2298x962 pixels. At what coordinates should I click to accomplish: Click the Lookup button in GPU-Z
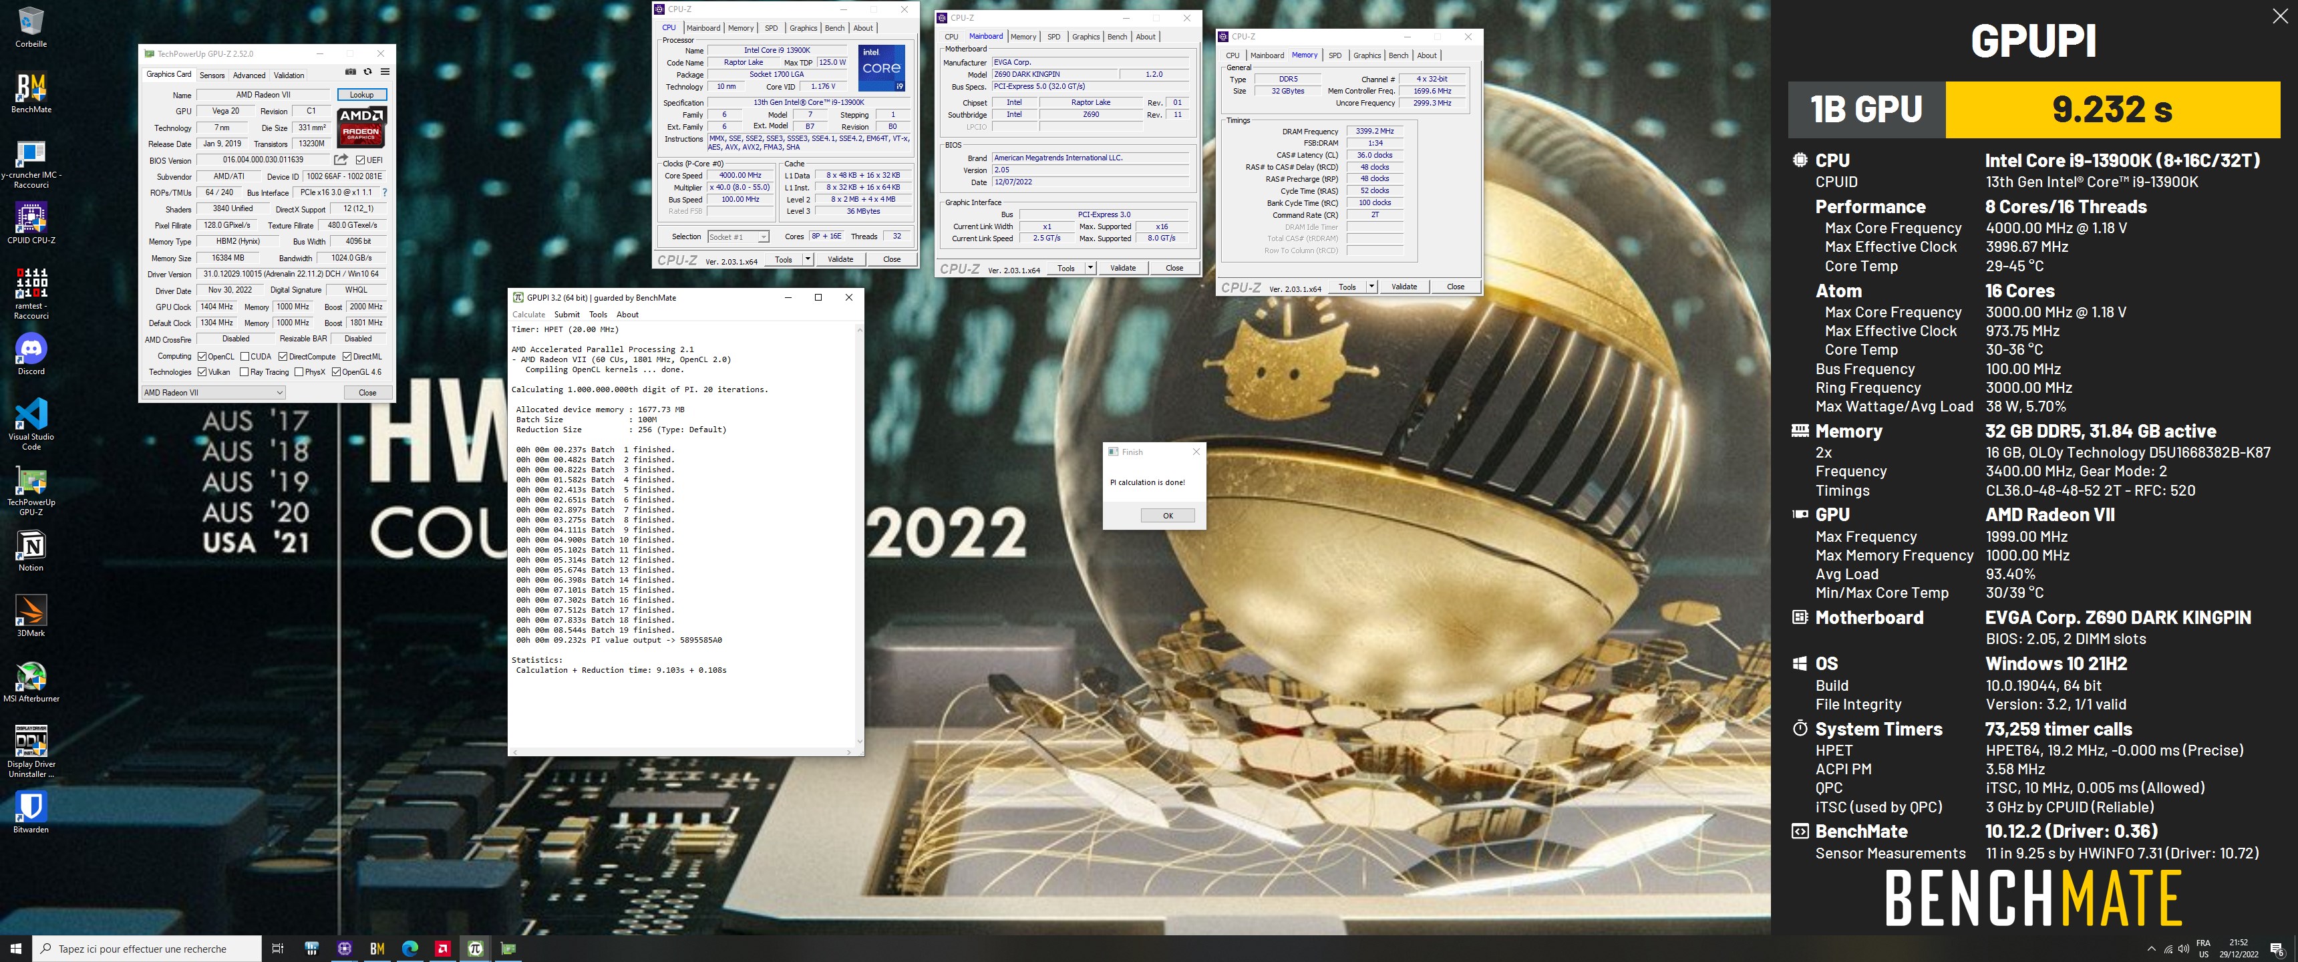tap(361, 95)
